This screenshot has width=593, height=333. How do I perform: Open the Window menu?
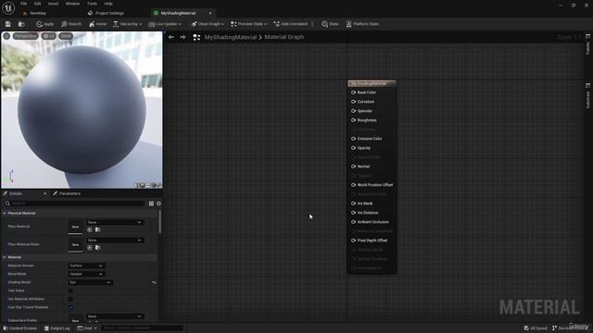point(72,4)
